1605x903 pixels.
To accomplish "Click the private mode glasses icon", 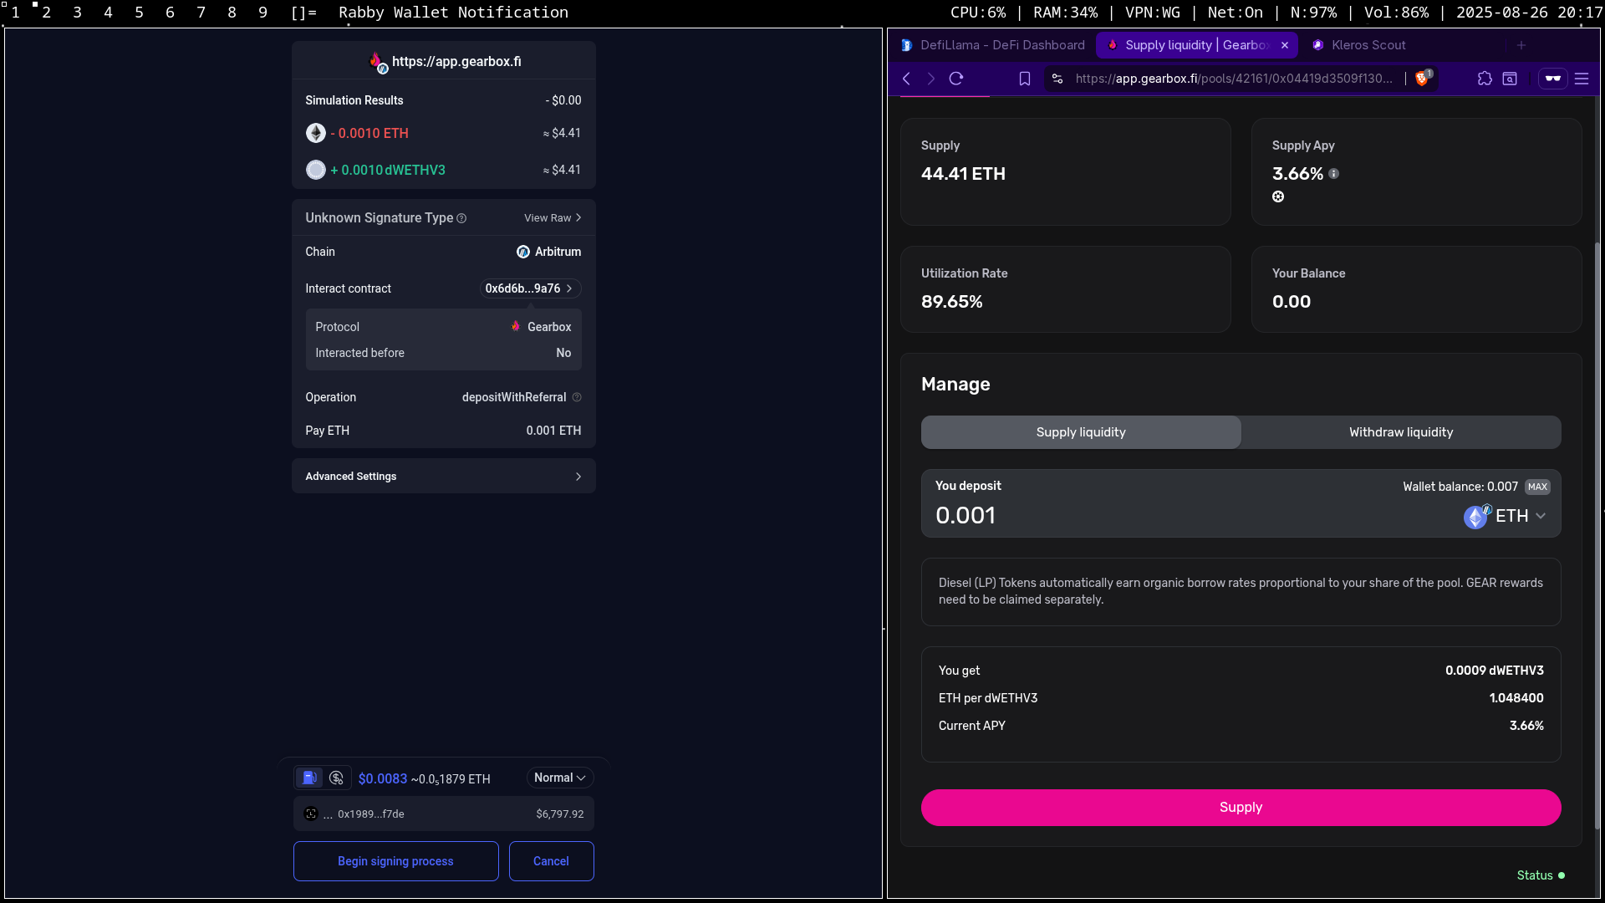I will coord(1553,79).
